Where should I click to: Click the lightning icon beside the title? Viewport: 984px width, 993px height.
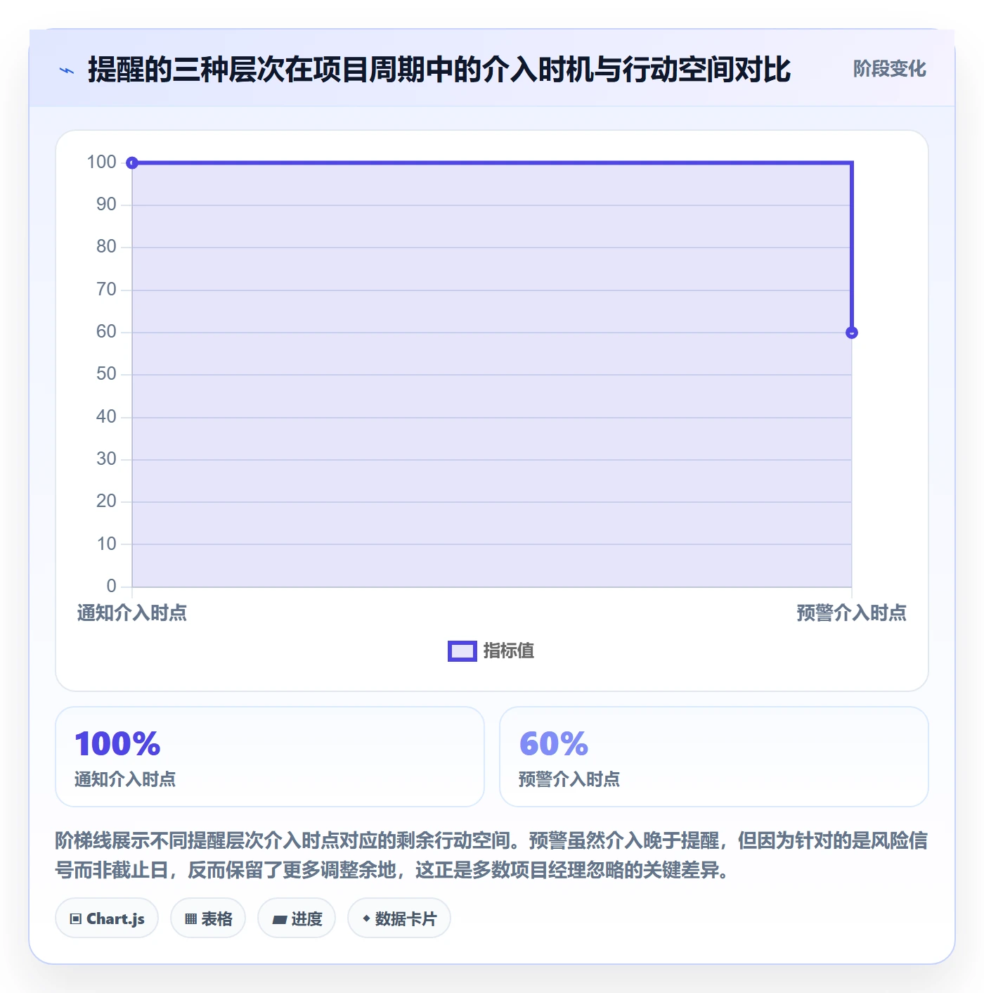click(x=67, y=70)
